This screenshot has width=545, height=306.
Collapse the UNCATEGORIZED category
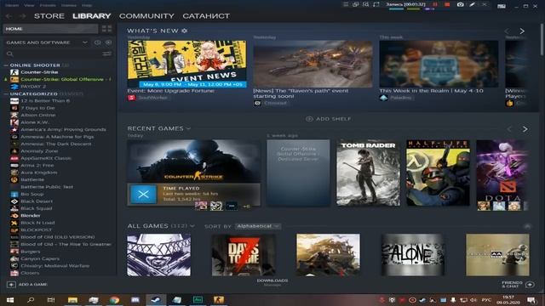pyautogui.click(x=6, y=94)
